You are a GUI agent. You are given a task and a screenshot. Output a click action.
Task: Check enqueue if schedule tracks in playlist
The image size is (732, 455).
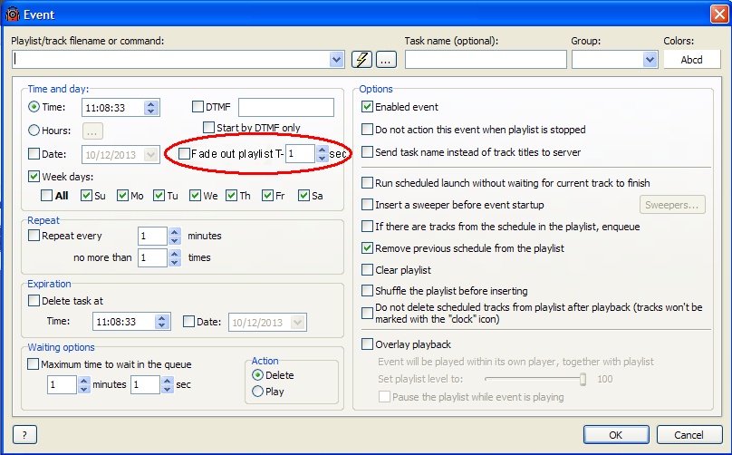click(368, 226)
